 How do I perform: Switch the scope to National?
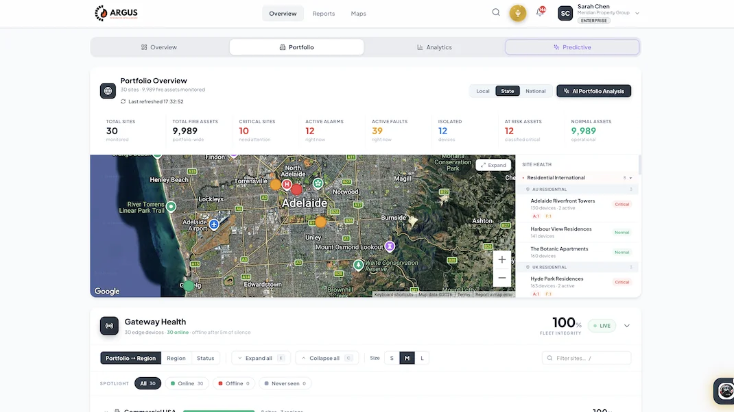(x=536, y=91)
